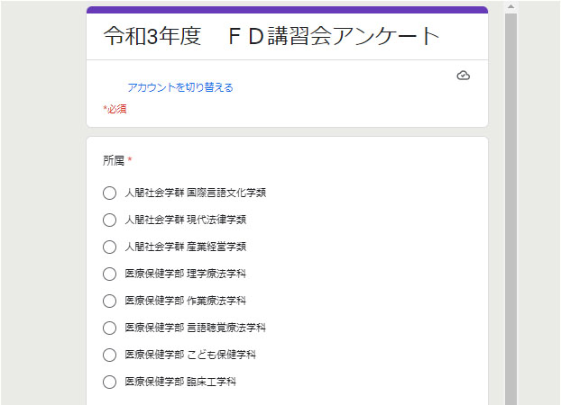Click the label text 臨床工学科
The image size is (561, 405).
point(211,382)
